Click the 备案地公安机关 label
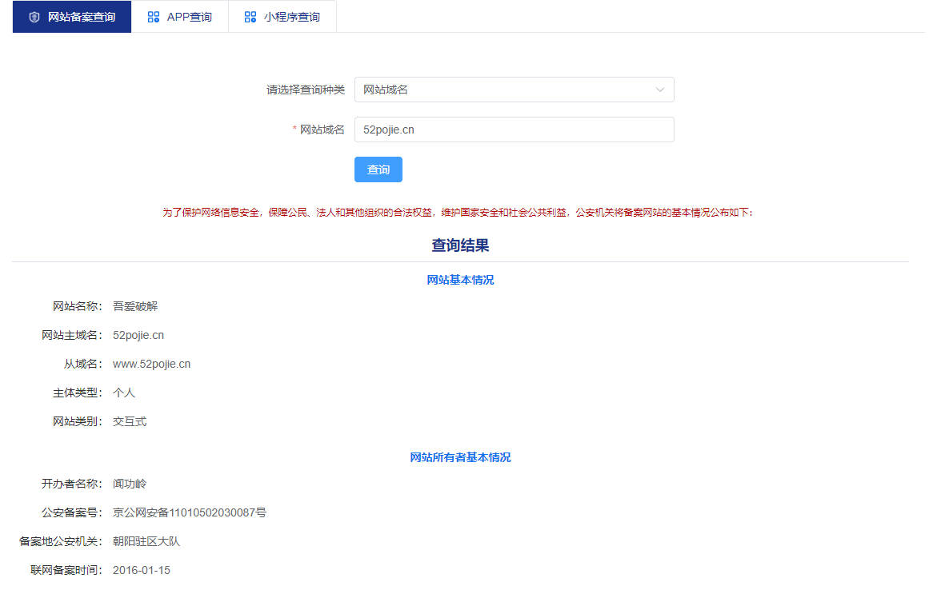The image size is (929, 590). coord(61,541)
